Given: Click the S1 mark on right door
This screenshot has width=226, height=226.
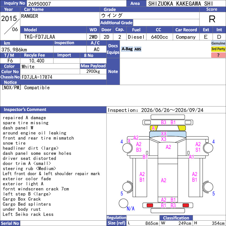Looking at the screenshot, I should coord(198,150).
